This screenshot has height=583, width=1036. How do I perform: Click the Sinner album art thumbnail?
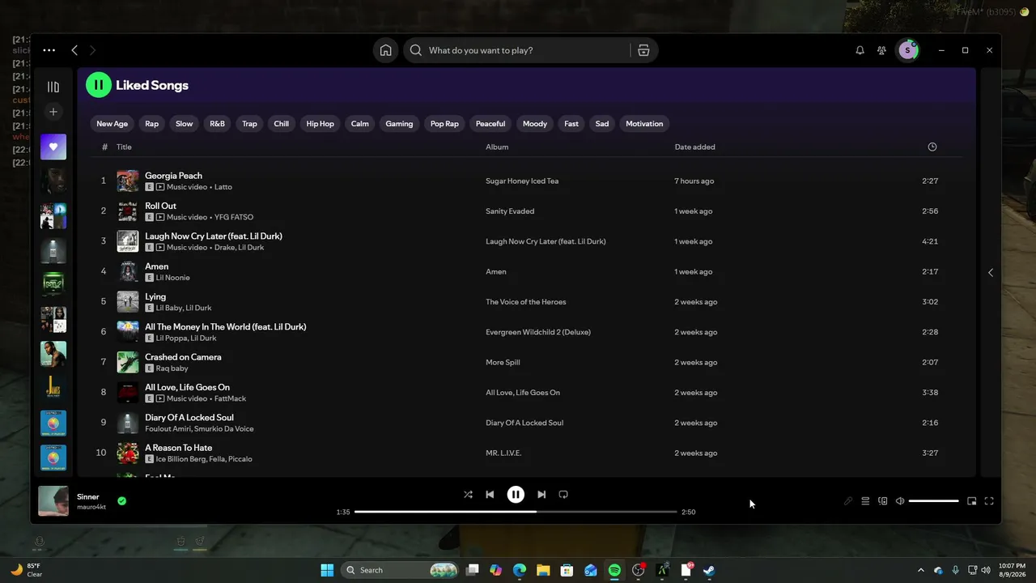click(53, 501)
